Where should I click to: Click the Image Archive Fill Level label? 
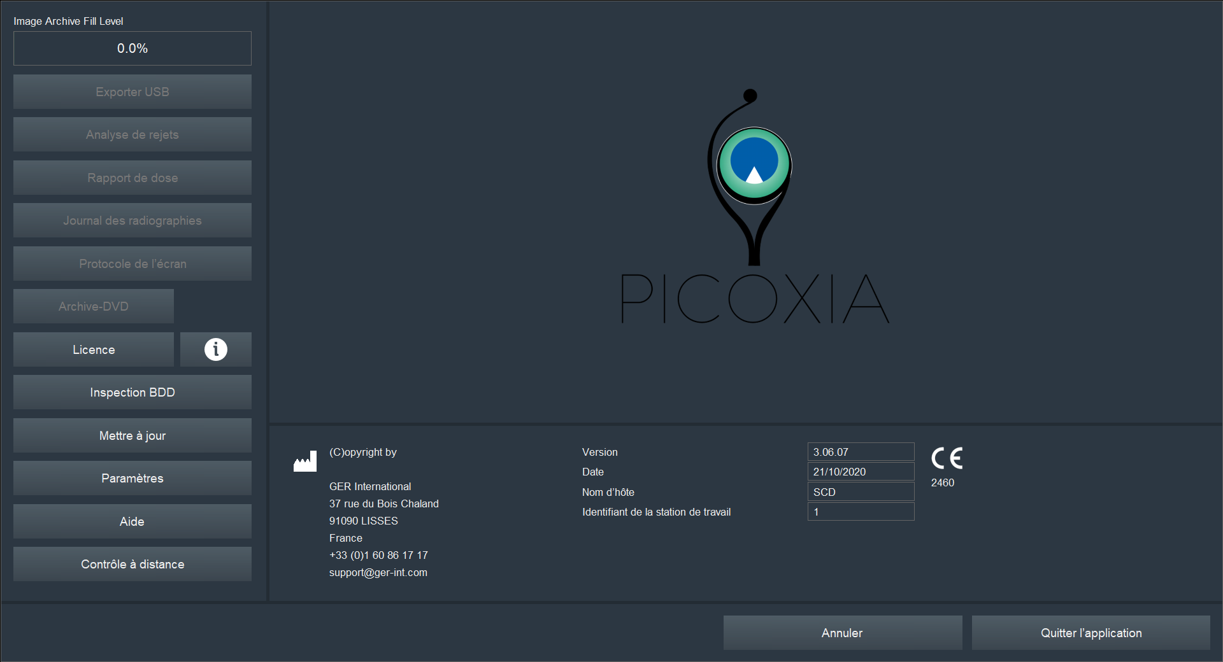(68, 21)
